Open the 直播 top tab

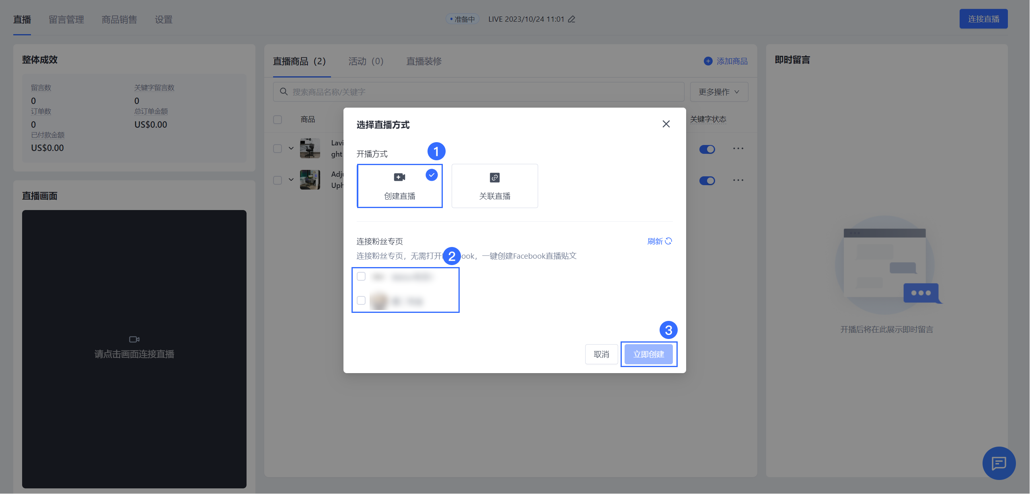22,19
